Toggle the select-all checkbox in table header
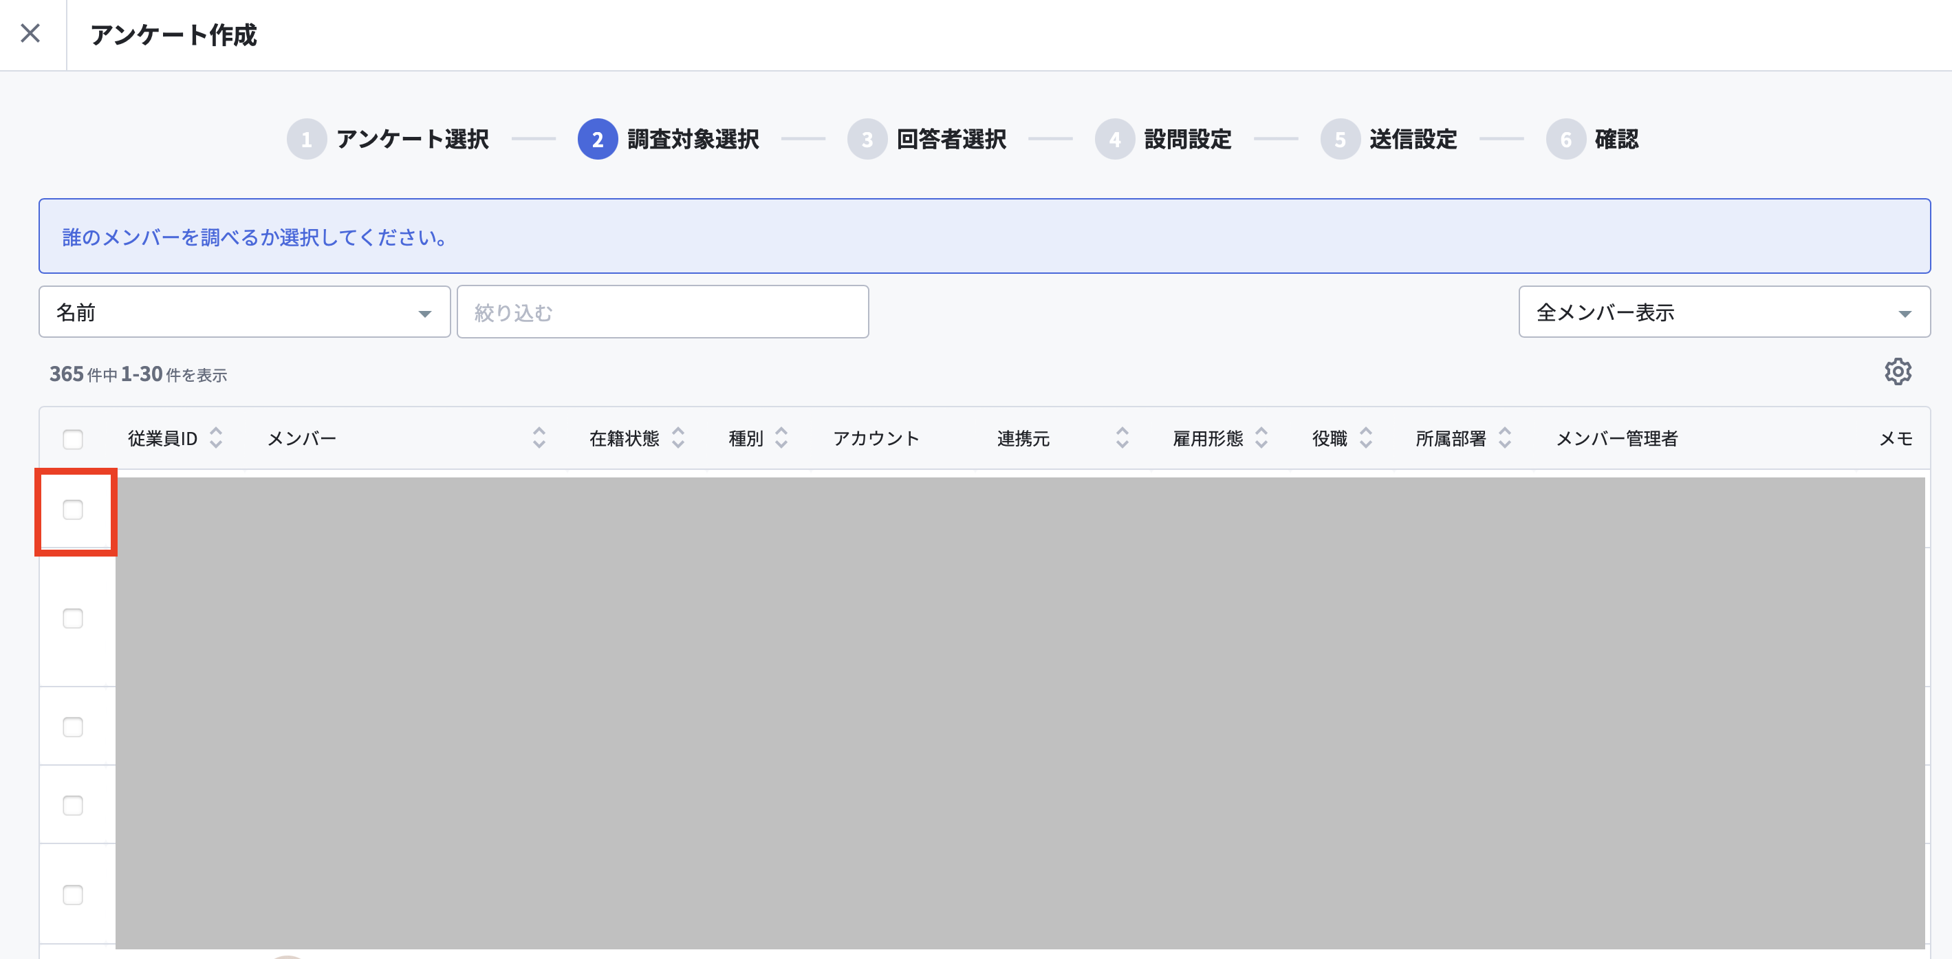This screenshot has height=959, width=1952. coord(73,439)
